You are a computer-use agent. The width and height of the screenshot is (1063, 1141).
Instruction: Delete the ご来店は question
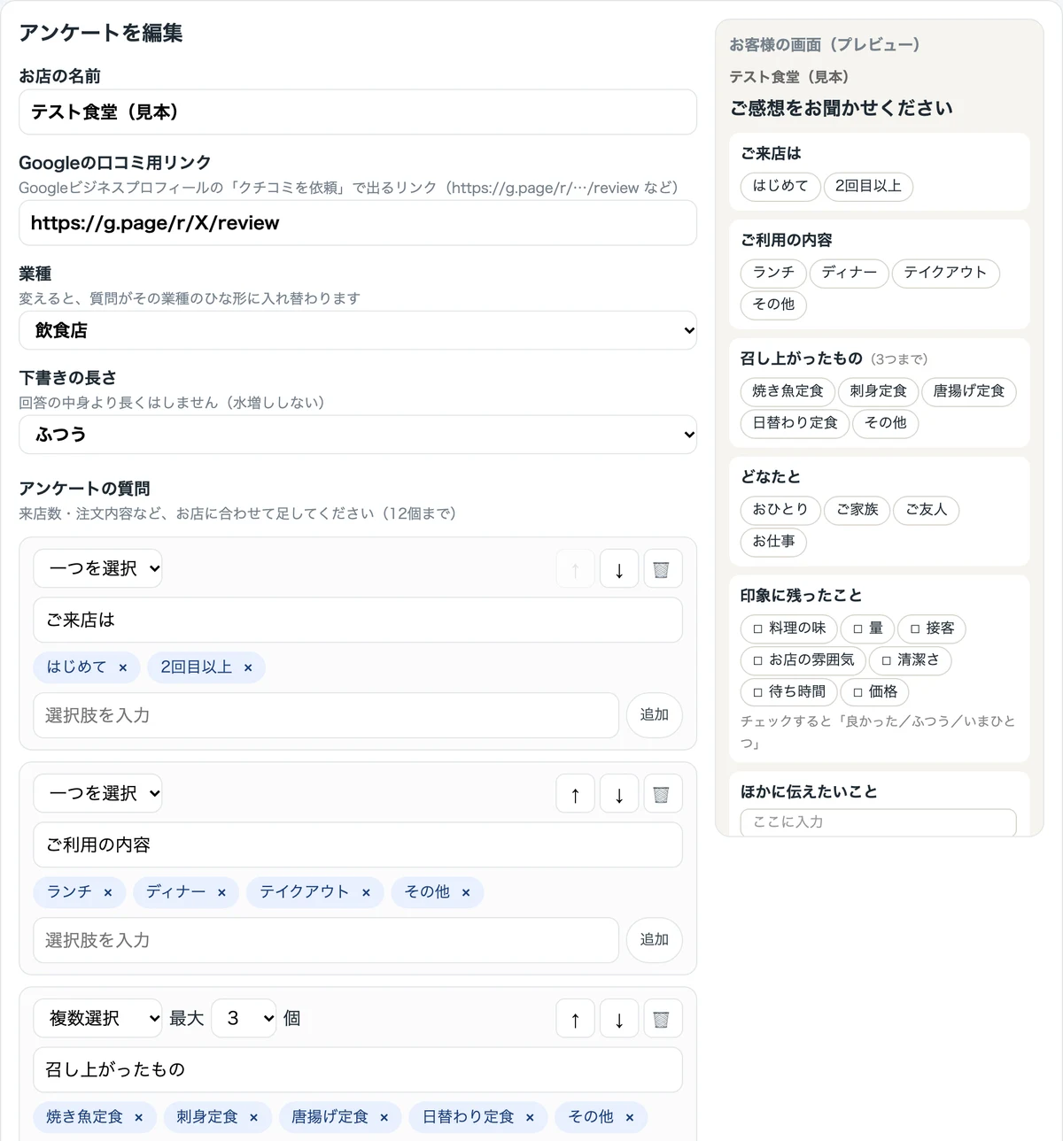click(661, 569)
